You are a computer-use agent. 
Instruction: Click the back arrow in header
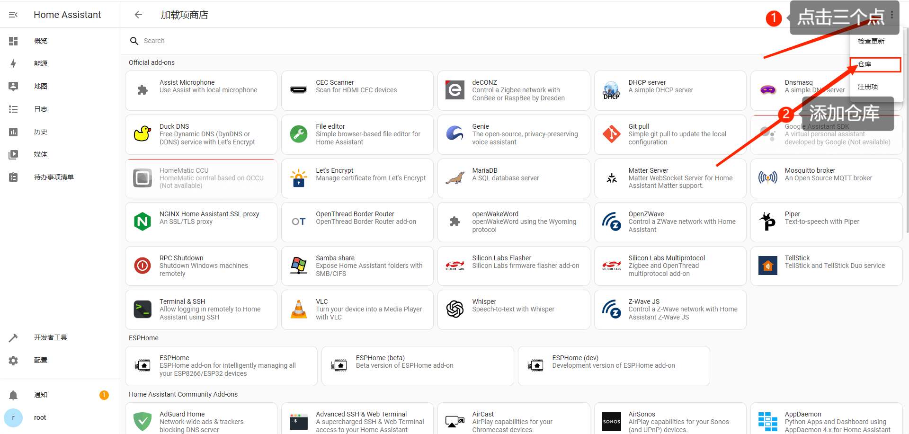click(x=138, y=15)
